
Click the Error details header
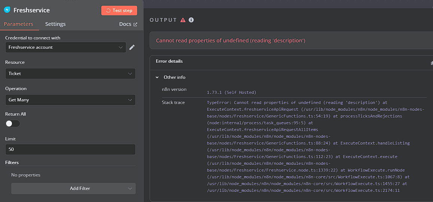click(169, 61)
